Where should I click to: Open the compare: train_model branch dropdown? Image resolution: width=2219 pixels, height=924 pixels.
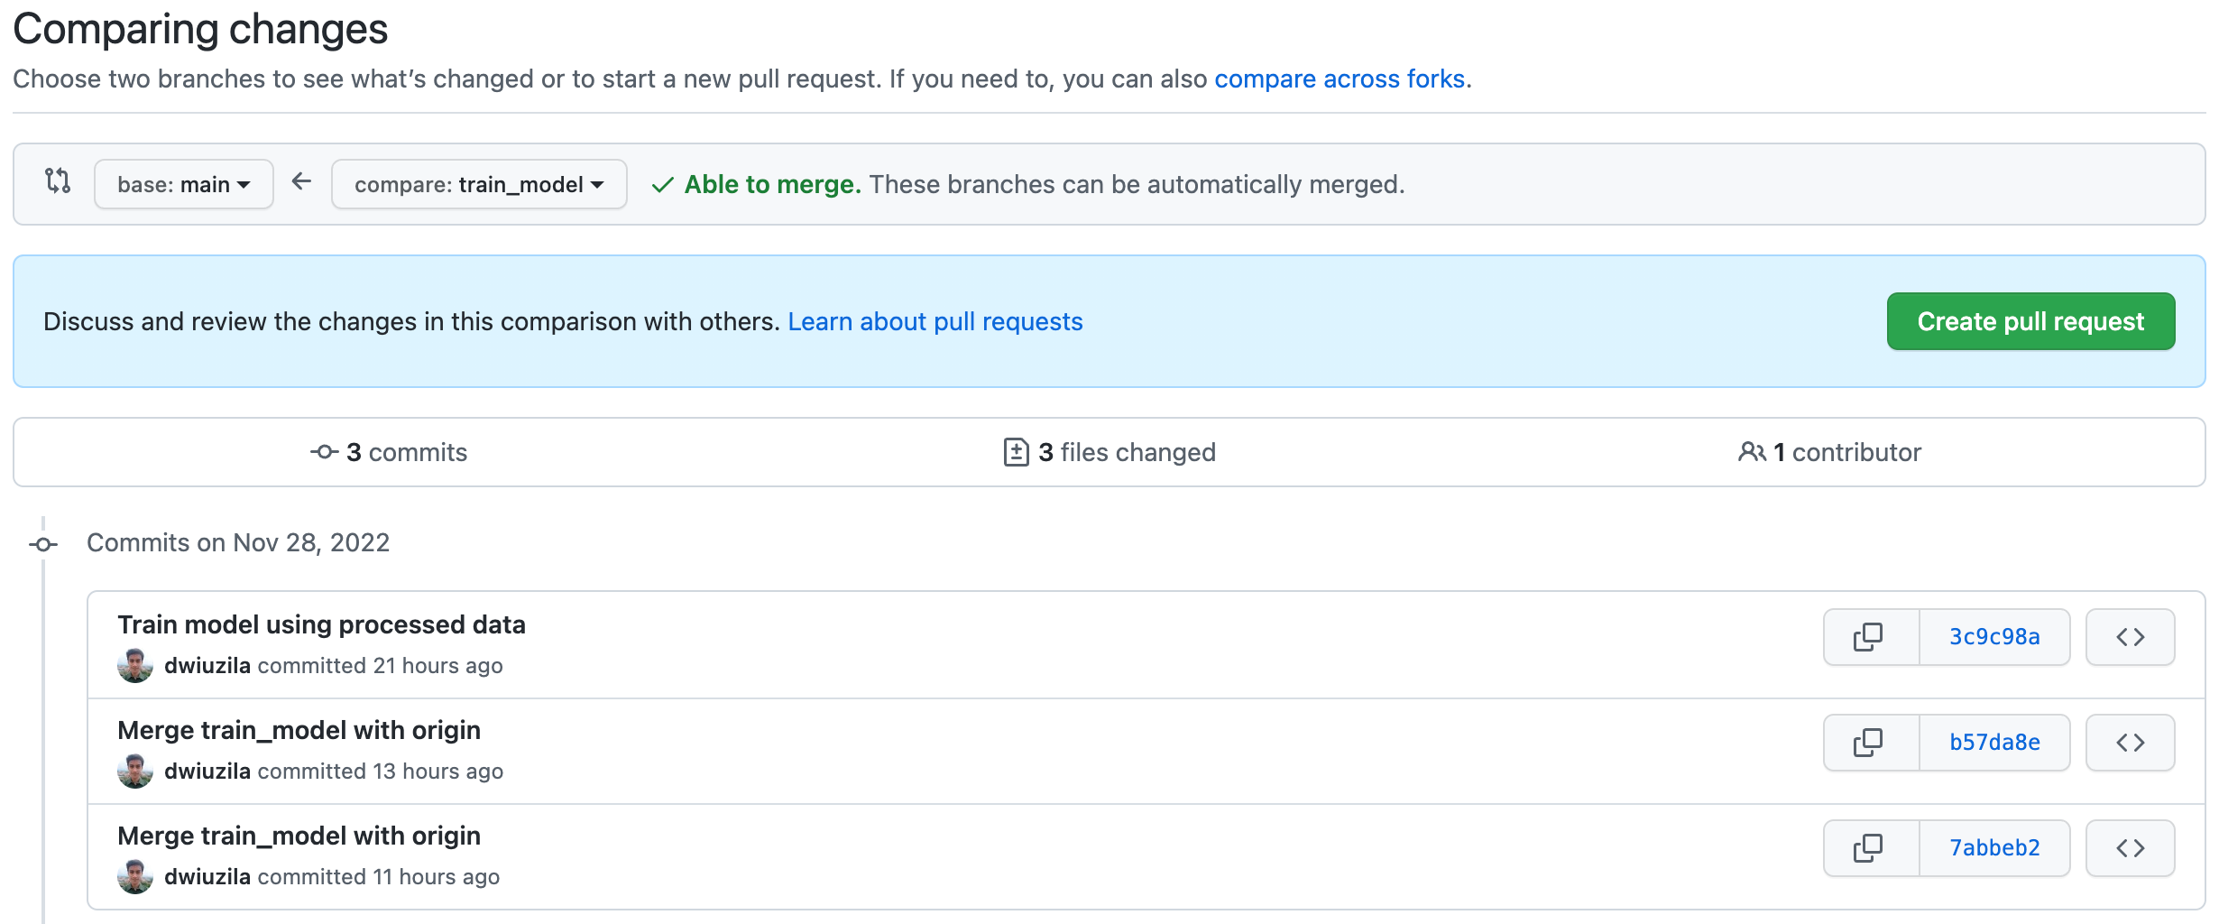click(479, 185)
